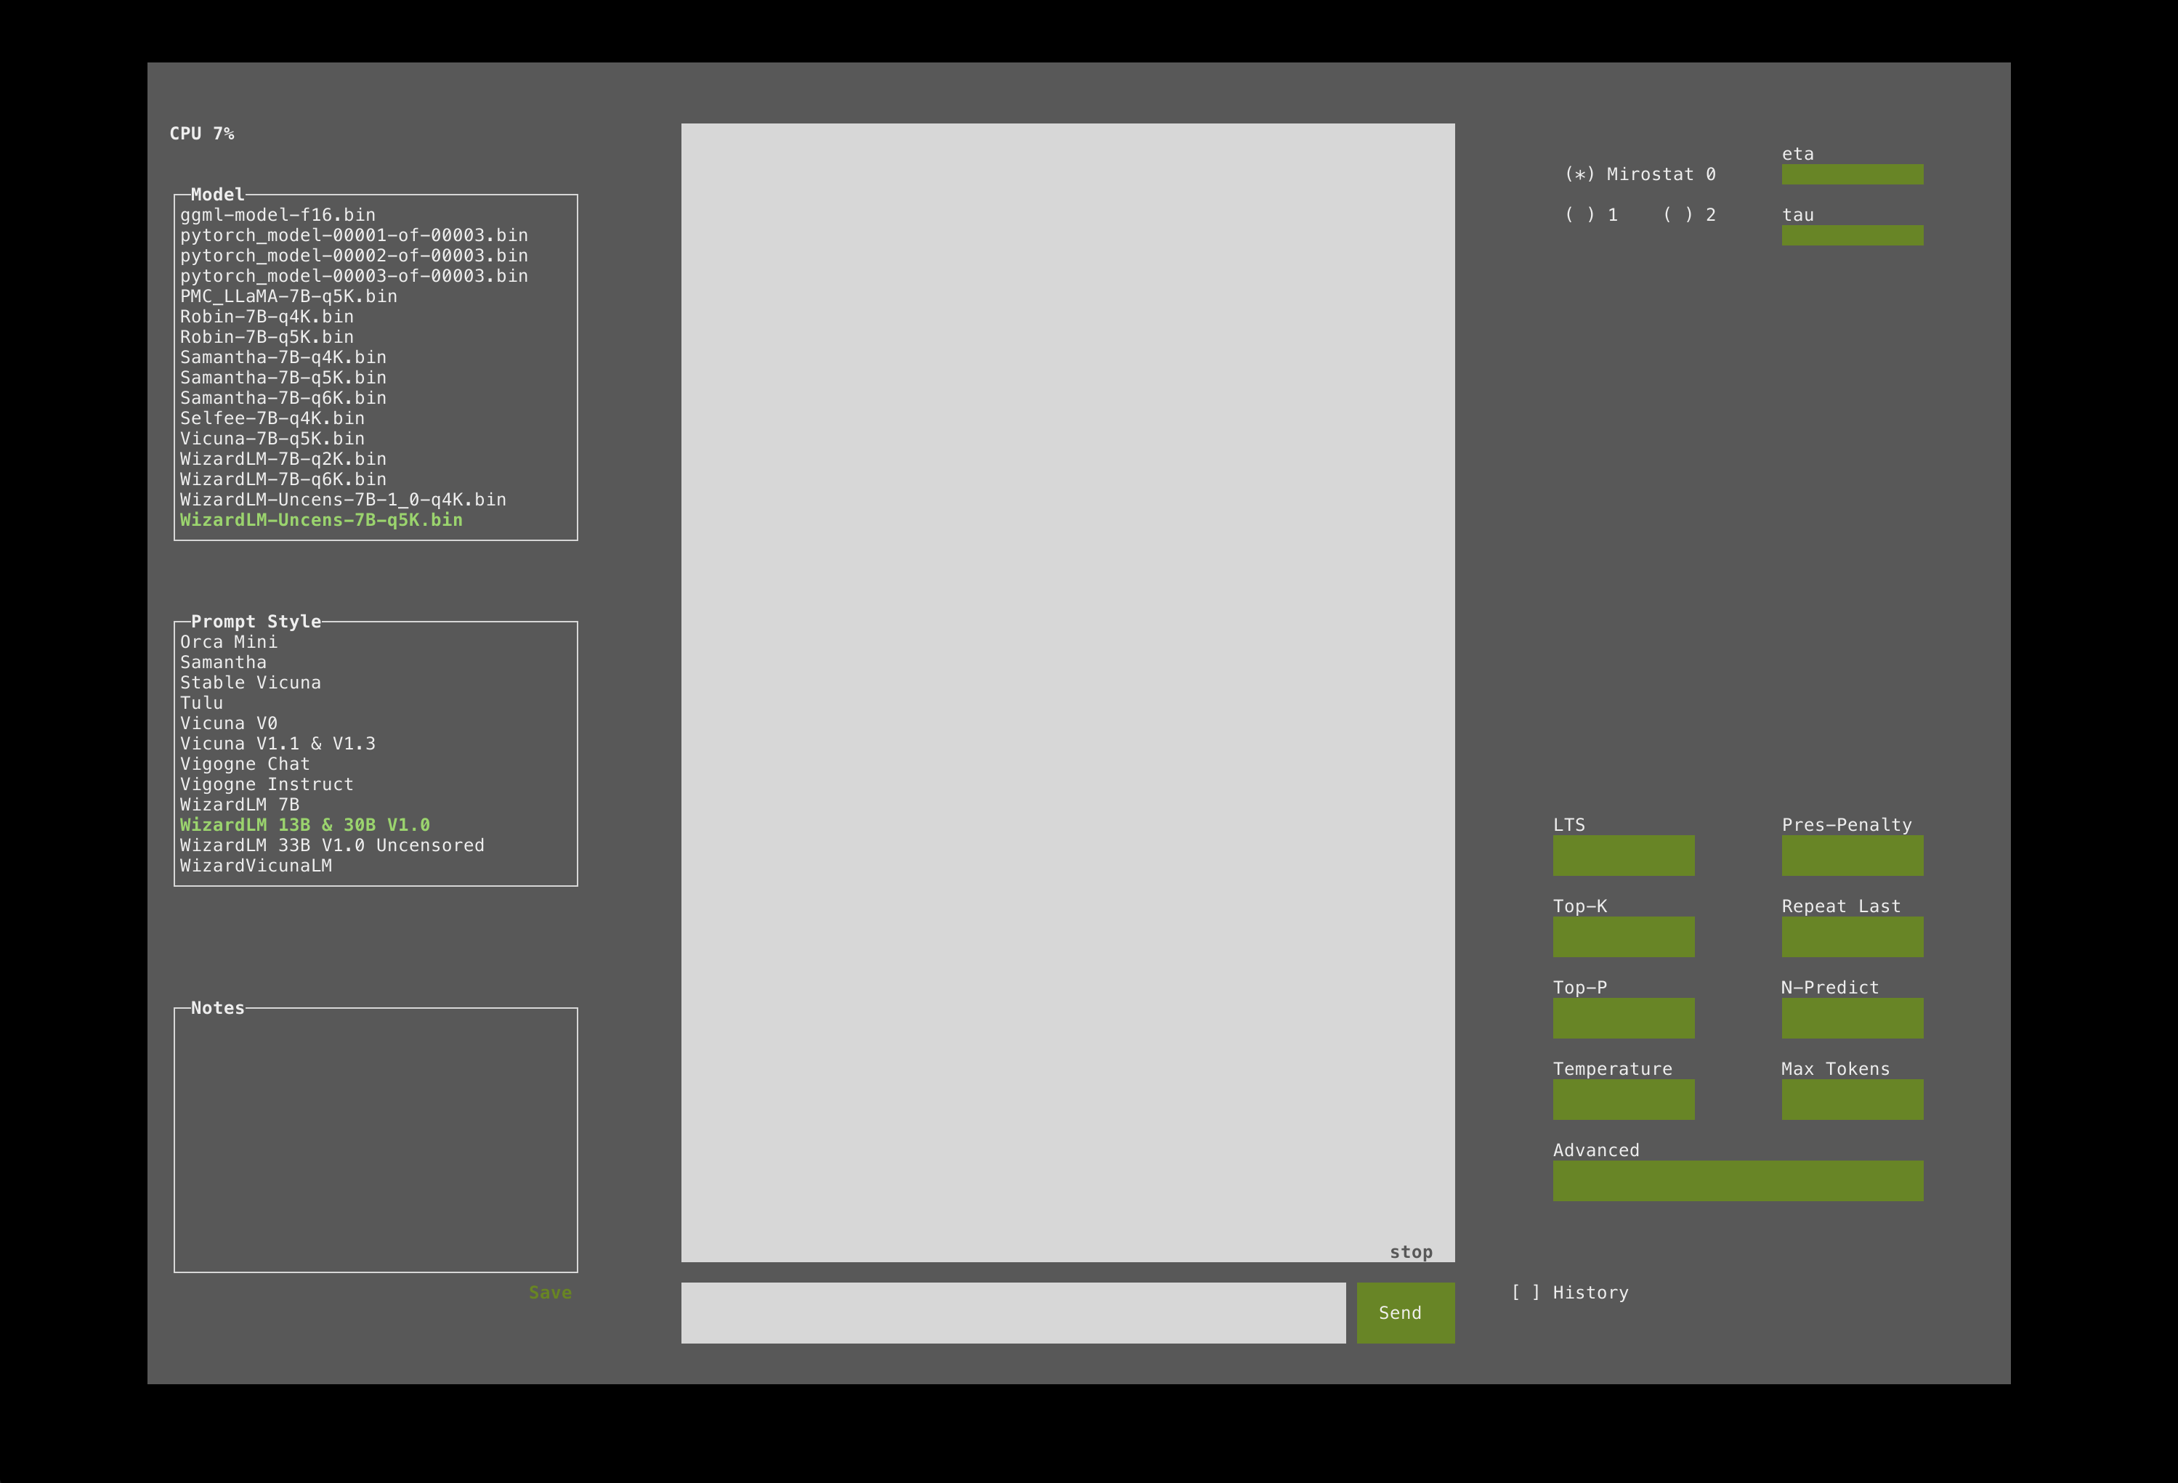Select Vigogne Instruct prompt style
This screenshot has height=1483, width=2178.
point(266,784)
